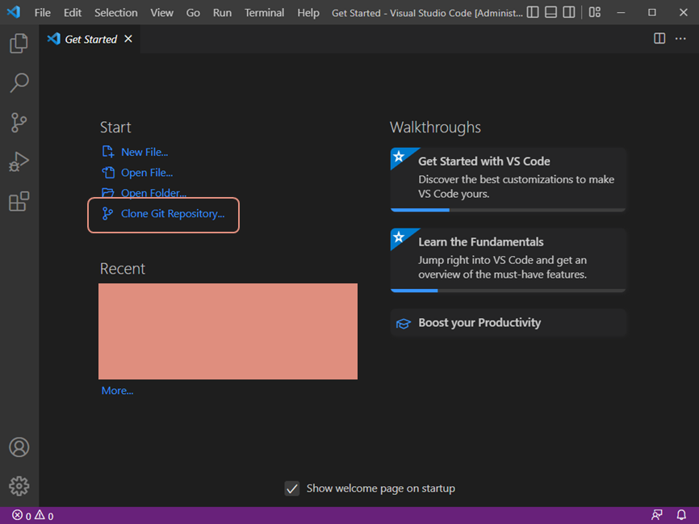Open the Accounts menu icon

click(19, 447)
